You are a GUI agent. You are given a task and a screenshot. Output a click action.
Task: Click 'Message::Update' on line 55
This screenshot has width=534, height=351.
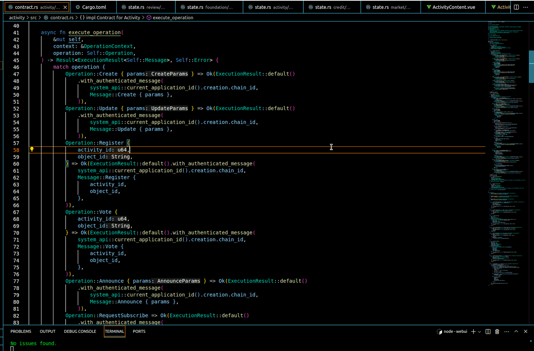113,129
